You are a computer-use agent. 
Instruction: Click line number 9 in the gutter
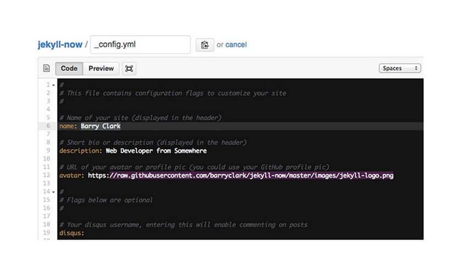pos(48,150)
